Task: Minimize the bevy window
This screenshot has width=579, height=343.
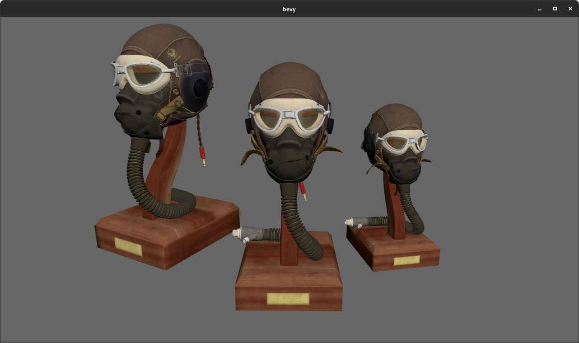Action: (540, 9)
